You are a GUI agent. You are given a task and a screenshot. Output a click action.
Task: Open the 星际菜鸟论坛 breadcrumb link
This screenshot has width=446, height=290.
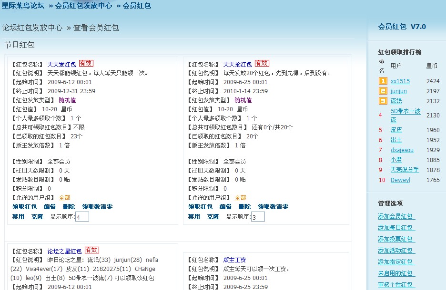pos(23,5)
